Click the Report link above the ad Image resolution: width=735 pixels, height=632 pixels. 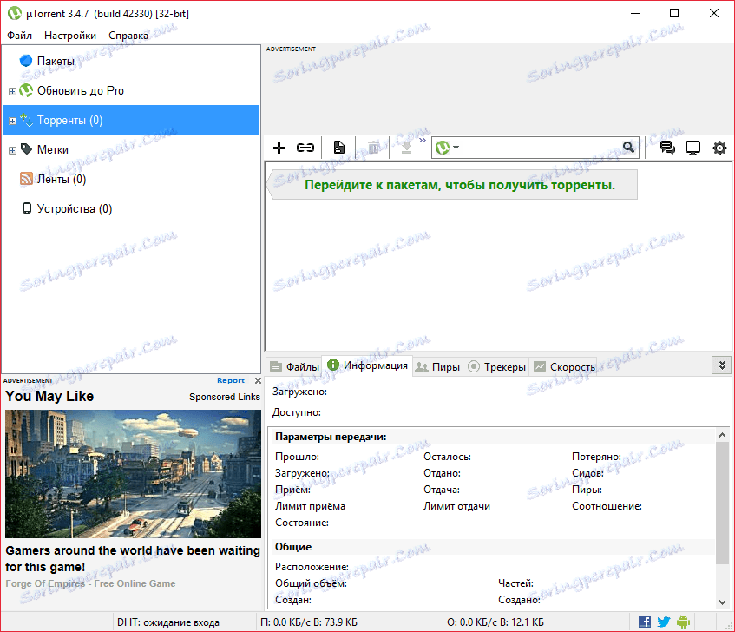(230, 380)
